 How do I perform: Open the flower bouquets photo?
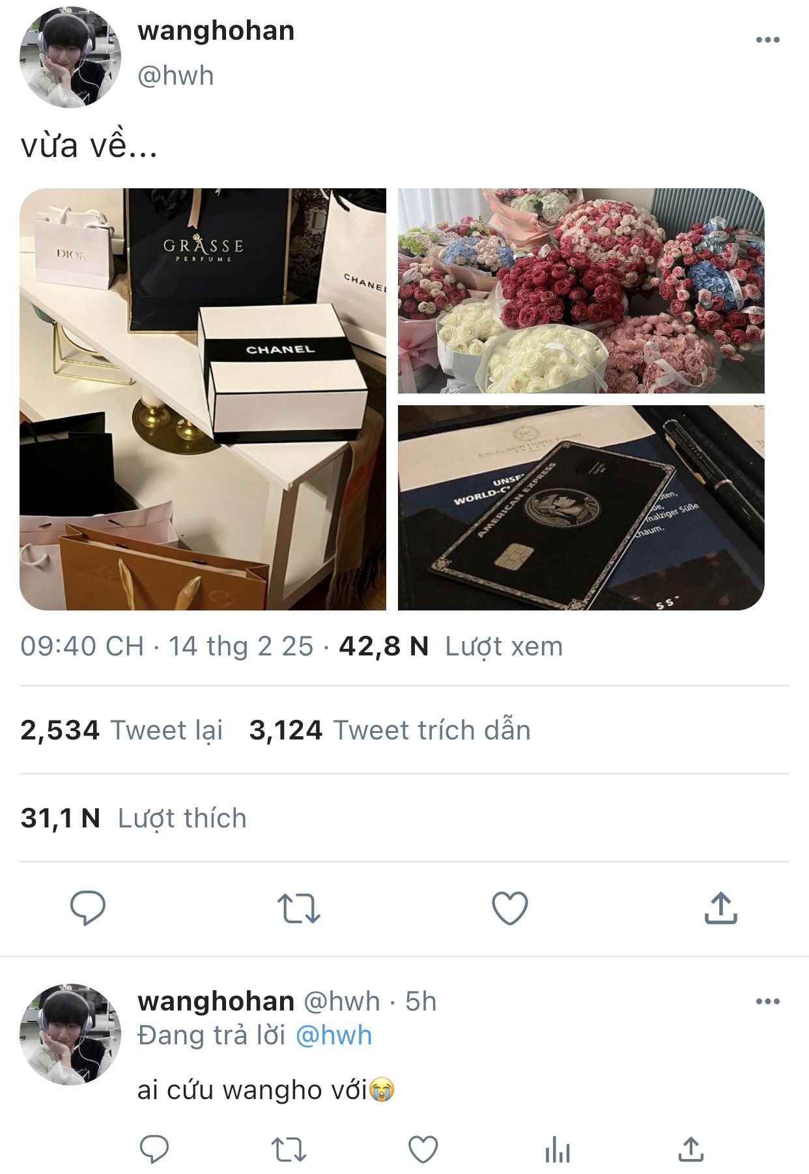coord(581,291)
